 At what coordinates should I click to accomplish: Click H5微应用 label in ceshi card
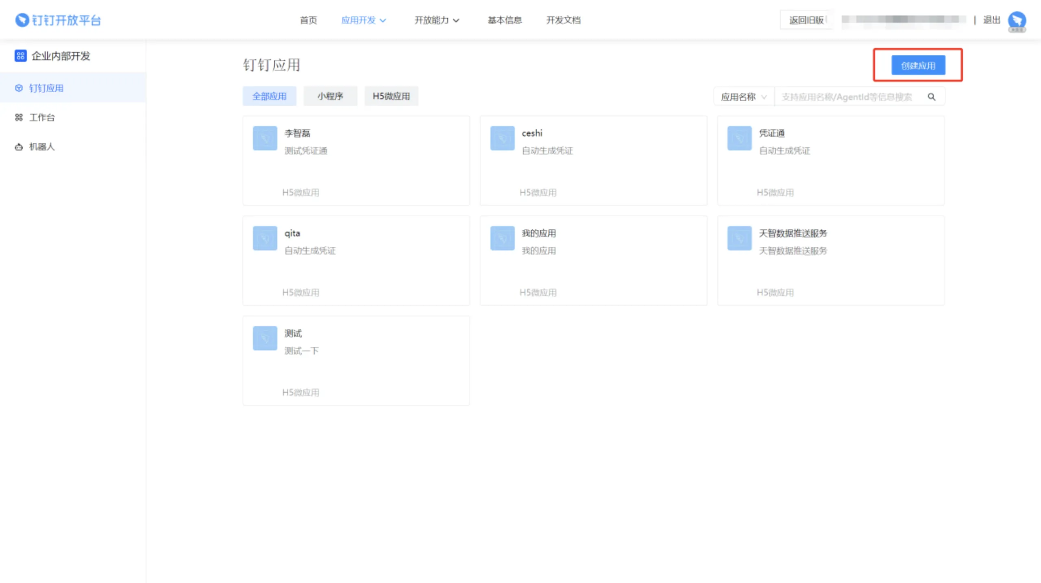[538, 192]
